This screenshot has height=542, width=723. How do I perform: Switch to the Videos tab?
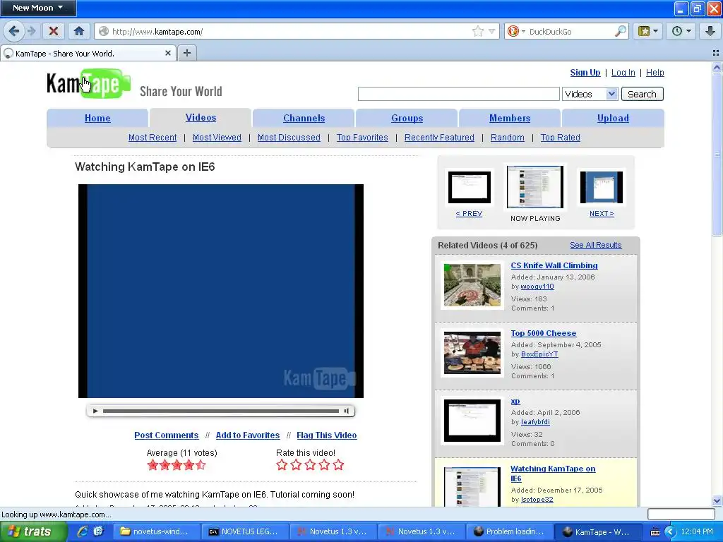click(x=201, y=118)
